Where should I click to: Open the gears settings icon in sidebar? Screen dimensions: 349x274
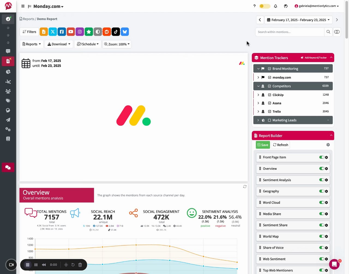(x=8, y=129)
